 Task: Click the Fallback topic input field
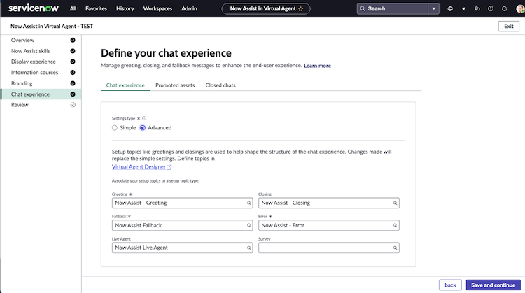click(182, 225)
